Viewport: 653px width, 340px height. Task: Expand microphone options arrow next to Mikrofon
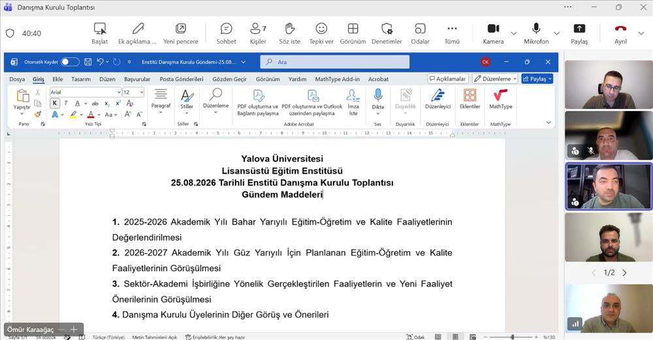(557, 33)
